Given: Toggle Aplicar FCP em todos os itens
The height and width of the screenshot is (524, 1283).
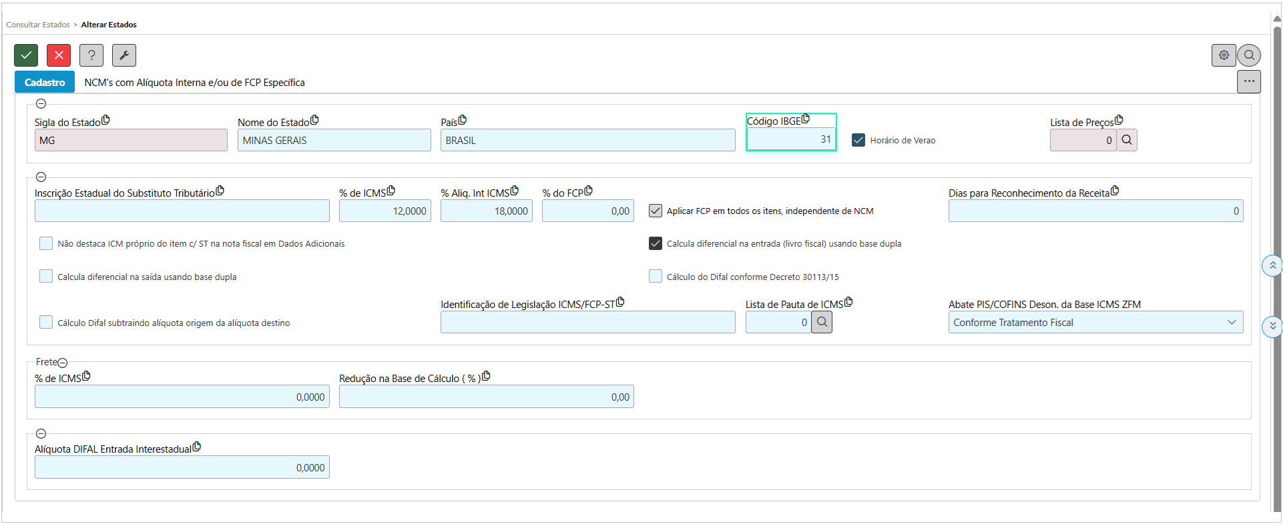Looking at the screenshot, I should [656, 211].
